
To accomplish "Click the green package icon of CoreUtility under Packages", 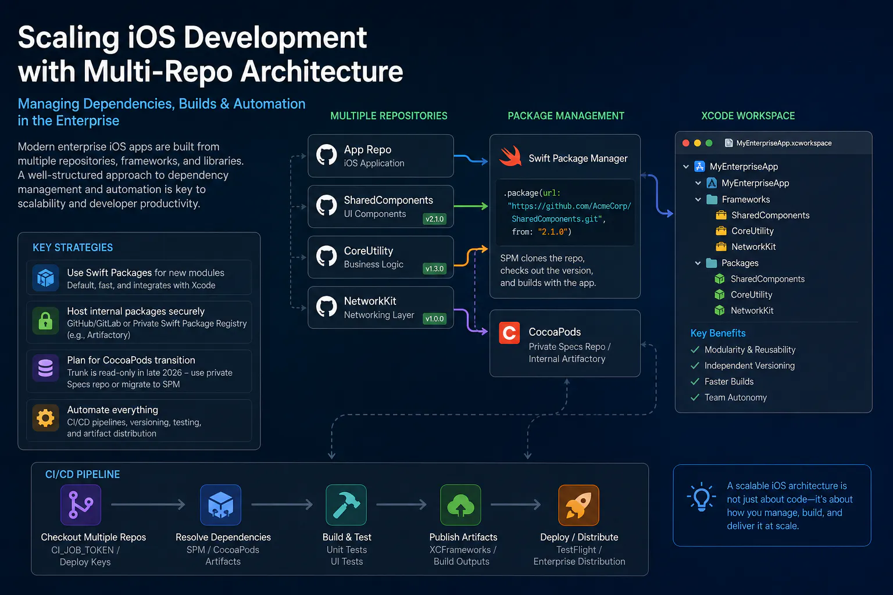I will [720, 295].
